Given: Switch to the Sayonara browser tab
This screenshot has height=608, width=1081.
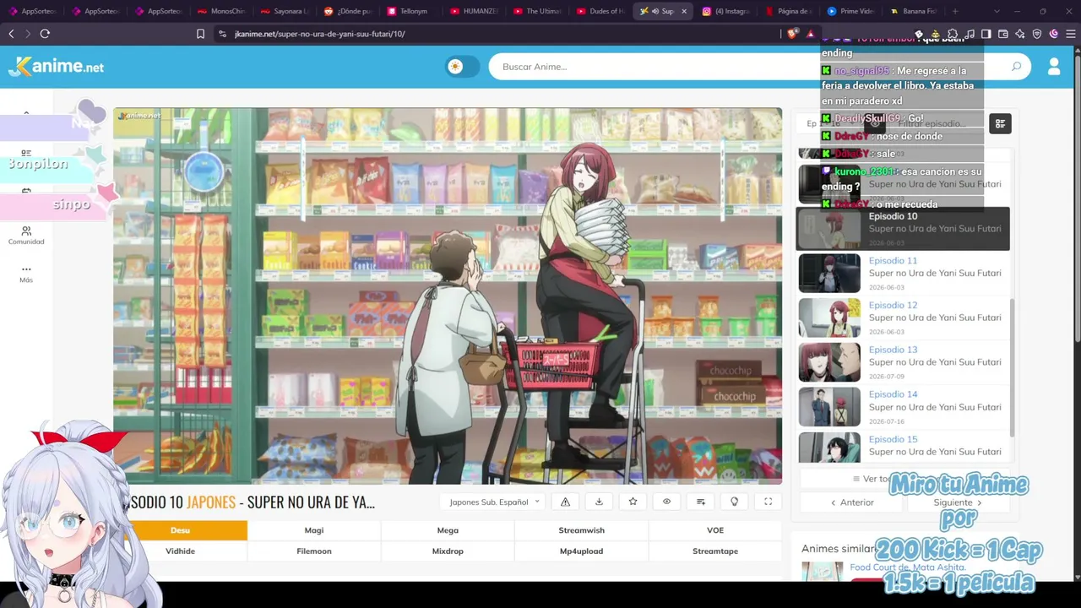Looking at the screenshot, I should (x=285, y=11).
